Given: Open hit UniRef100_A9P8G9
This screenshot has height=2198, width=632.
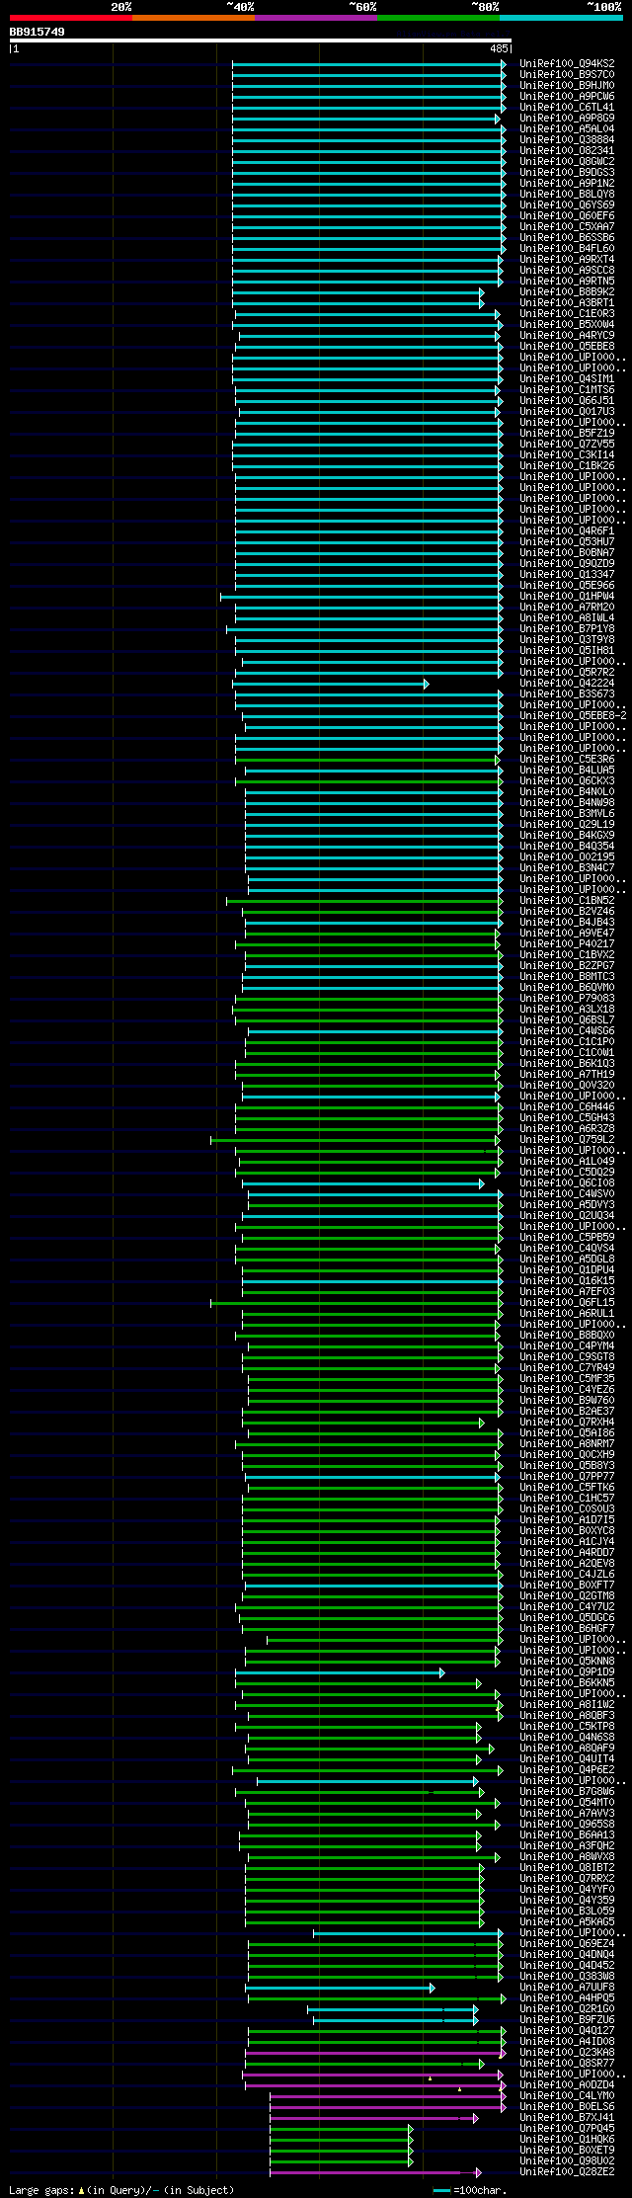Looking at the screenshot, I should (567, 118).
